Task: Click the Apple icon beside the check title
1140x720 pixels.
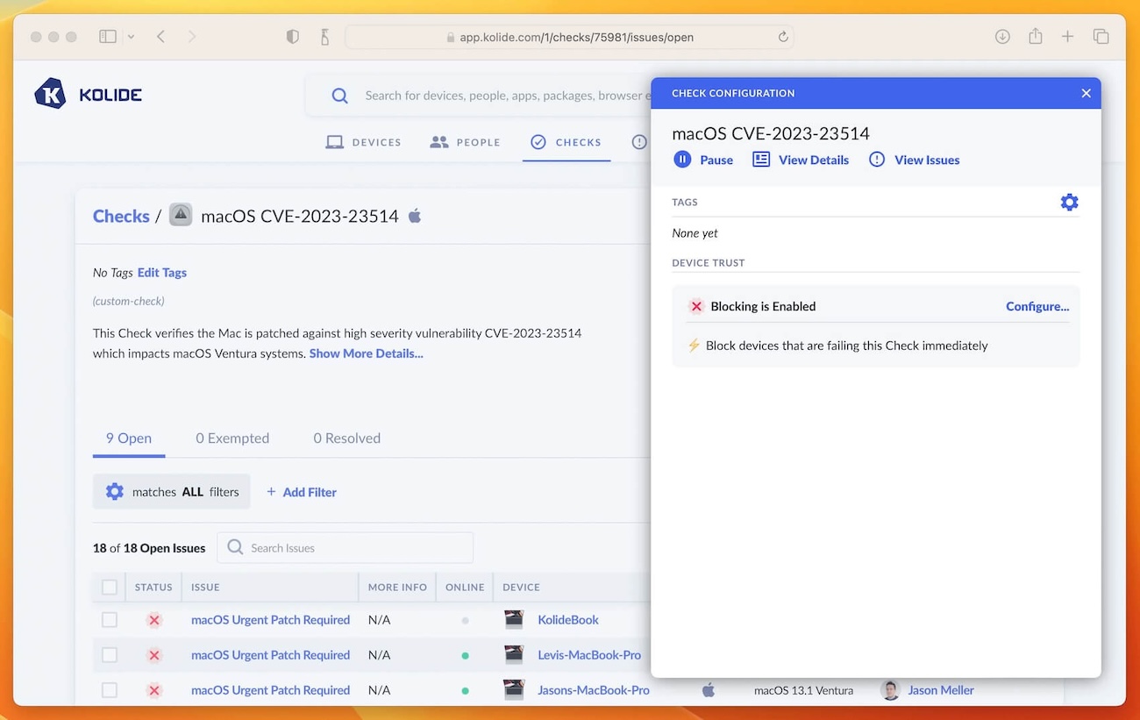Action: point(413,216)
